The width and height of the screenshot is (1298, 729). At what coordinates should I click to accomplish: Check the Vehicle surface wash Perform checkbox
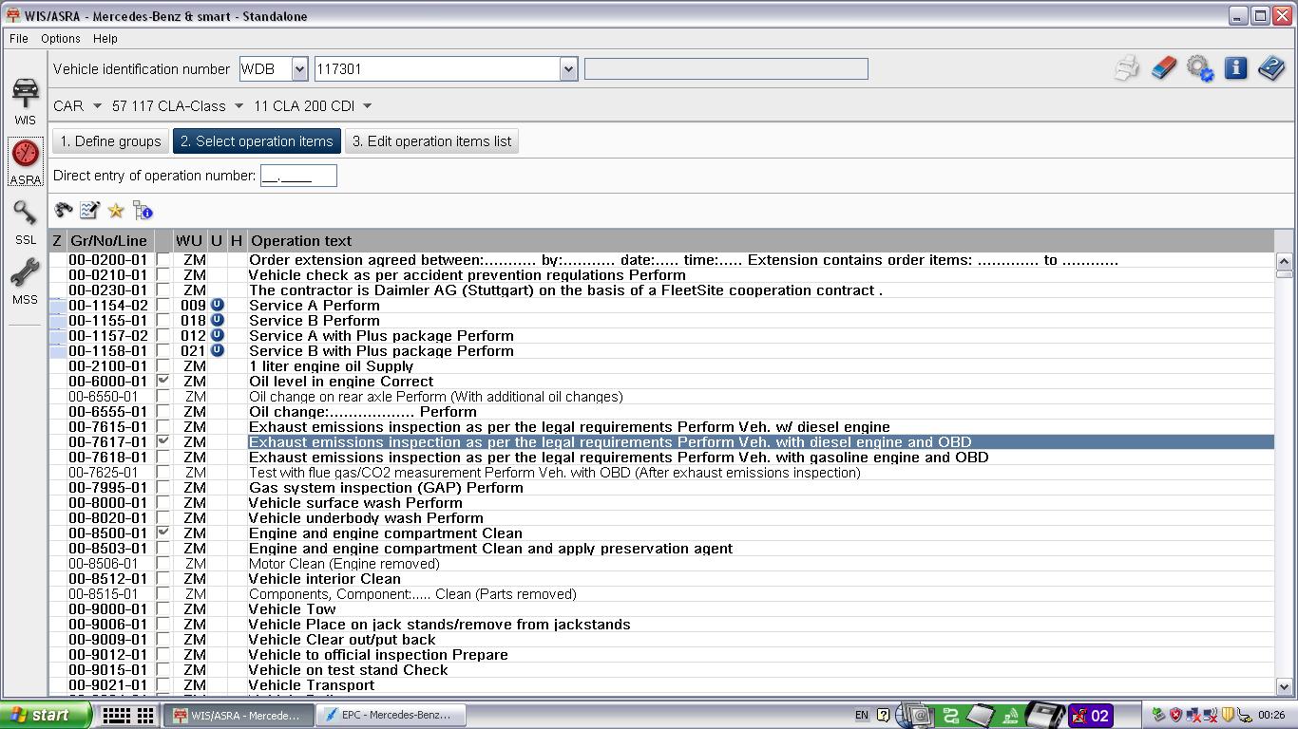pos(163,502)
